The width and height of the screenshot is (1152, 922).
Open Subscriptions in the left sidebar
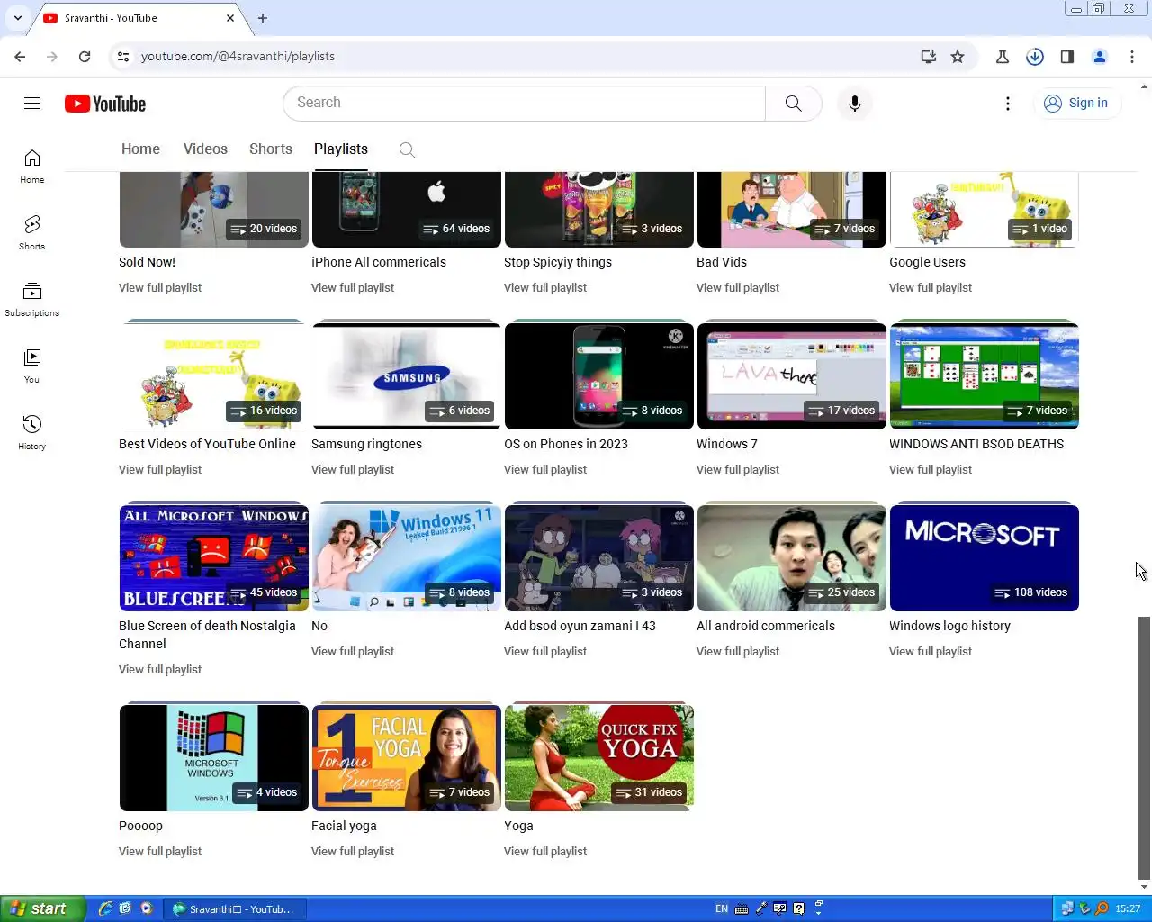[x=32, y=299]
